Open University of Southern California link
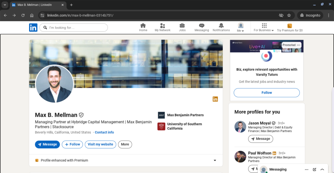The width and height of the screenshot is (334, 173). click(x=185, y=126)
